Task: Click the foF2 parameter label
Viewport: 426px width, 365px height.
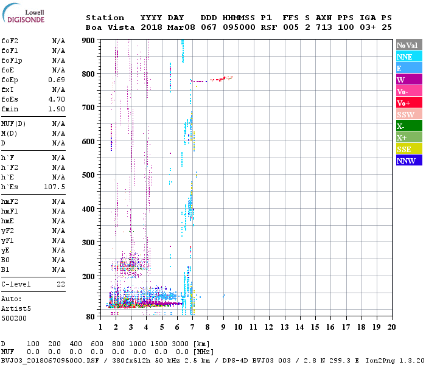Action: point(10,41)
